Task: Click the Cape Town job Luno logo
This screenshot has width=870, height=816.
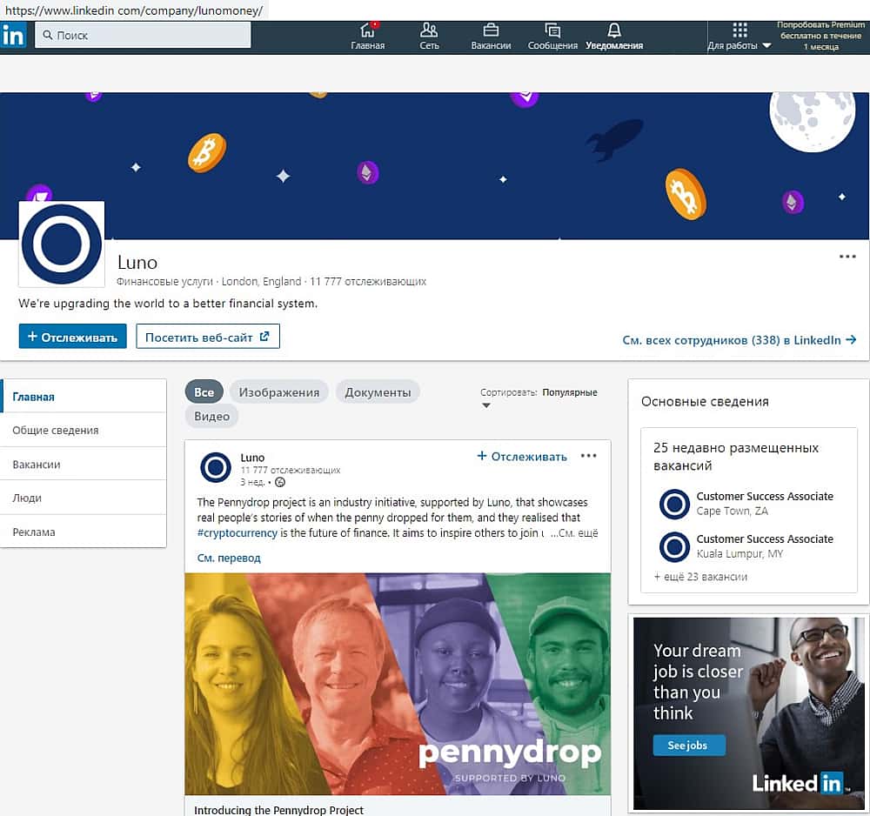Action: click(674, 504)
